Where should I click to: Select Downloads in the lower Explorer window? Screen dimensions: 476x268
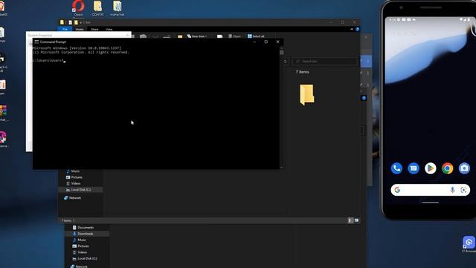point(86,234)
